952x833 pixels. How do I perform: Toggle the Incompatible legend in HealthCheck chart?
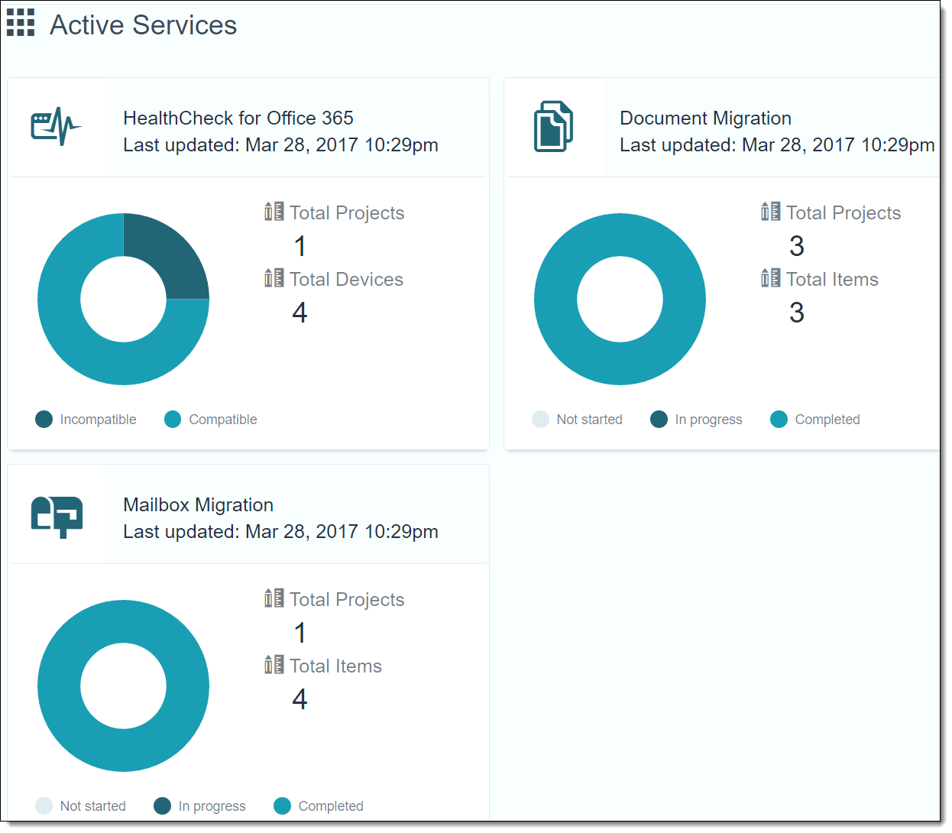point(85,419)
